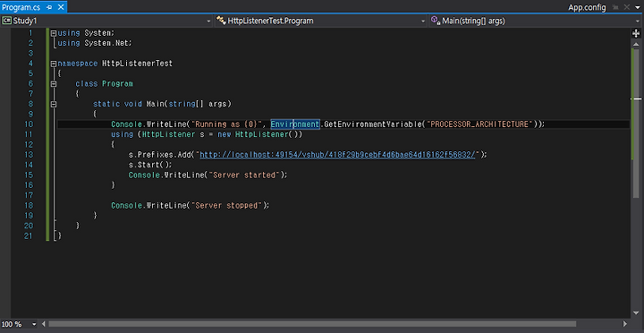Viewport: 644px width, 333px height.
Task: Click the "Server stopped" string
Action: 226,205
